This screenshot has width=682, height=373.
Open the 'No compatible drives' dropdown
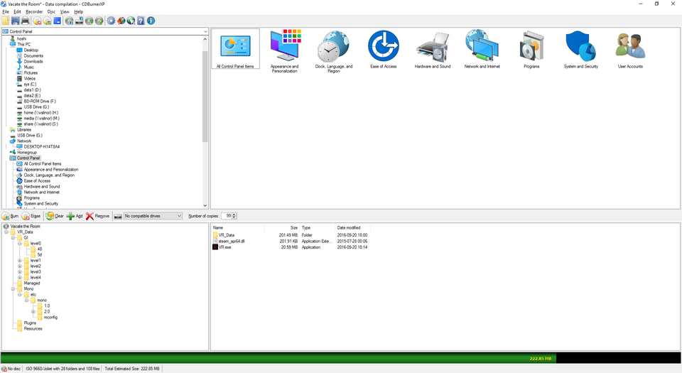179,216
